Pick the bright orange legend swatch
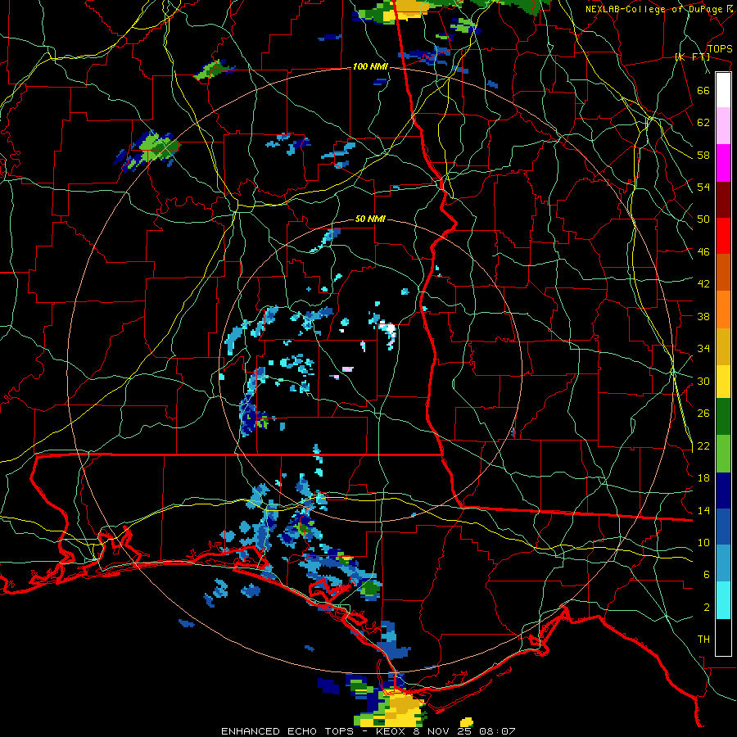 723,310
